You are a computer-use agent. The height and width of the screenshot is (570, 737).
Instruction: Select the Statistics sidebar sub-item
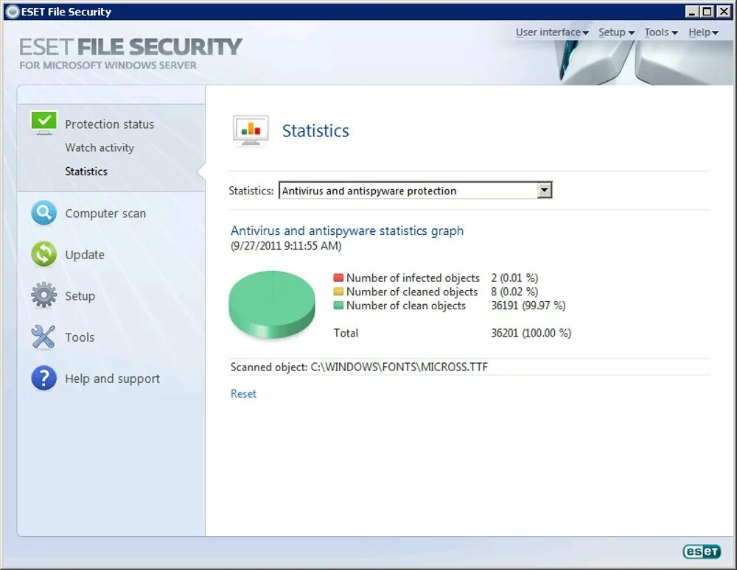click(x=86, y=172)
